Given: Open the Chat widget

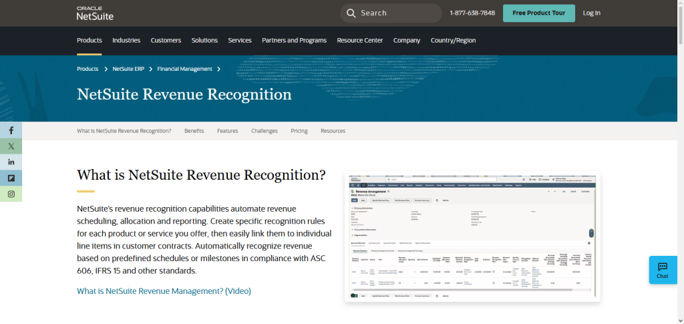Looking at the screenshot, I should (663, 270).
